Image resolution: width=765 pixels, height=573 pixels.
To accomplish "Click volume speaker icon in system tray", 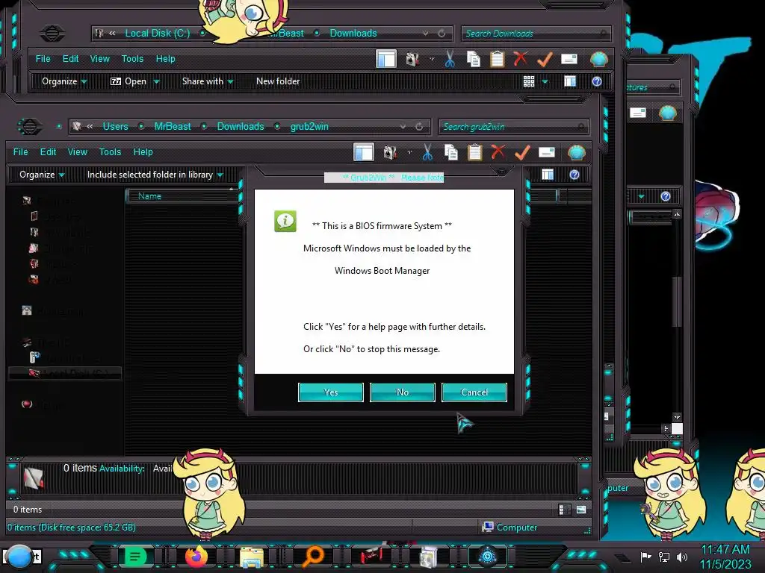I will point(682,557).
